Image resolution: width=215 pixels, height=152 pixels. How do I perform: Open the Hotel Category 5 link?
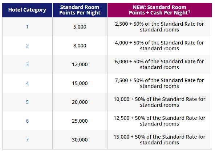27,102
